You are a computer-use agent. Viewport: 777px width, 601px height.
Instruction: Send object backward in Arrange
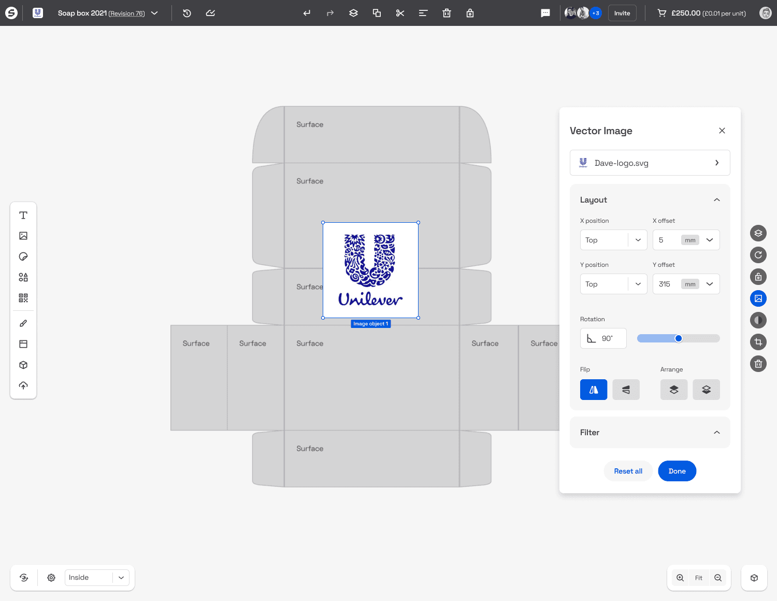tap(706, 390)
